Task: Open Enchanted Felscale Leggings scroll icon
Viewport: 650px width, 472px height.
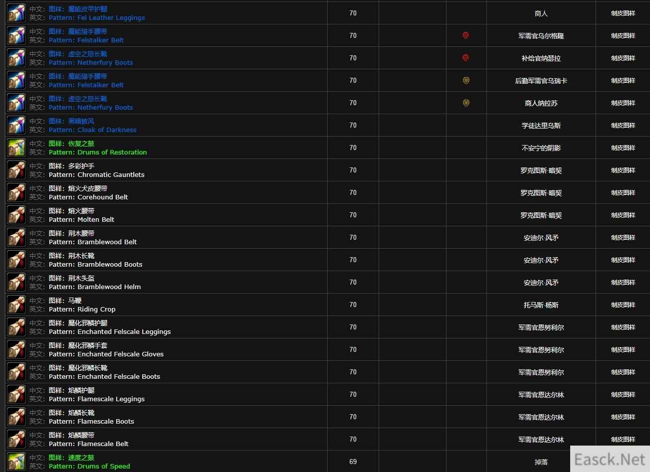Action: coord(16,327)
